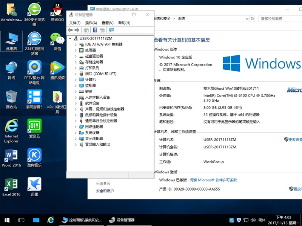Click the scan for hardware changes icon
The height and width of the screenshot is (226, 302).
click(x=111, y=30)
